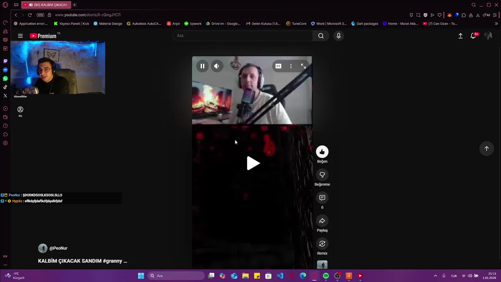Image resolution: width=501 pixels, height=282 pixels.
Task: Go to YouTube Premium home logo
Action: tap(43, 36)
